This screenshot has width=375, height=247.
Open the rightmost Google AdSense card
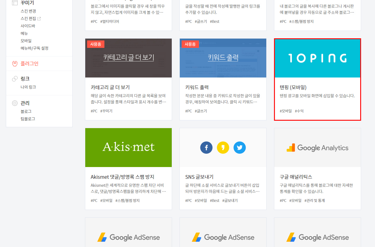[x=318, y=232]
